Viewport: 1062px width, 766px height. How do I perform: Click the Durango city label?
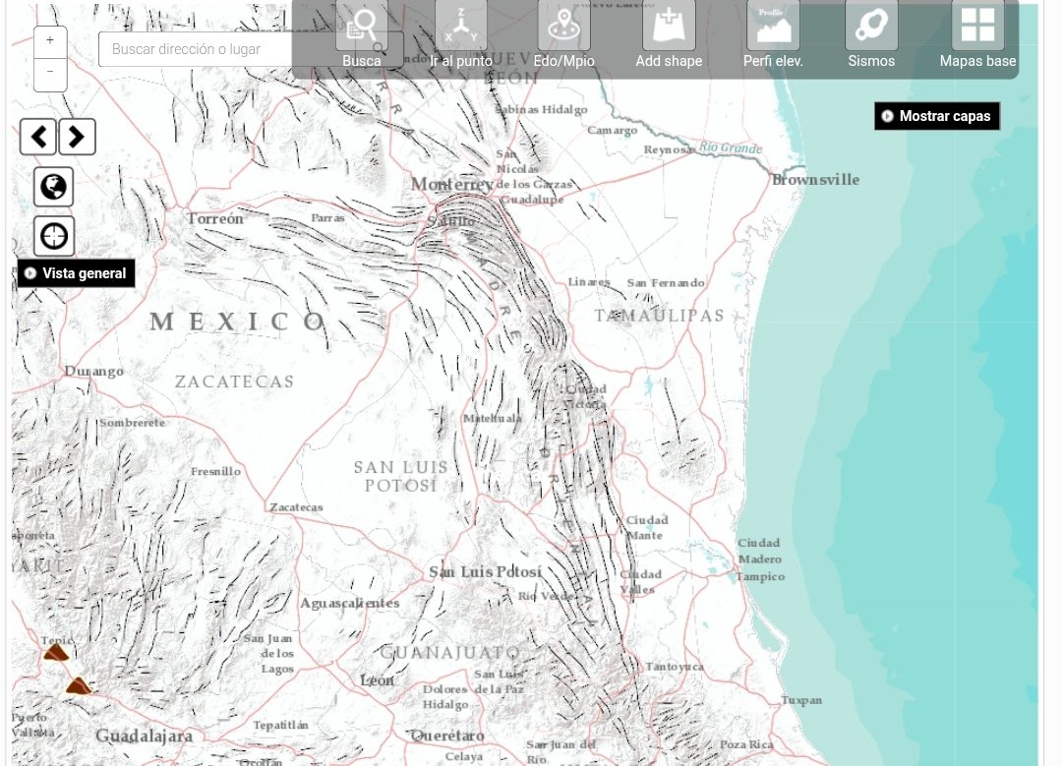94,371
